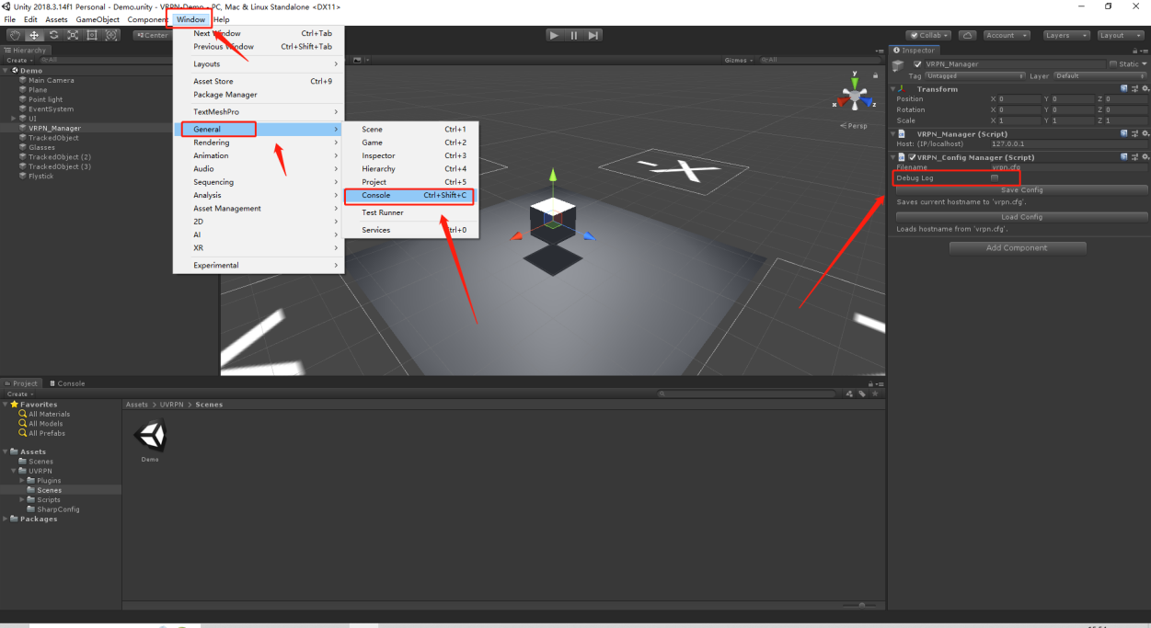Select the Scale tool in toolbar
This screenshot has width=1151, height=628.
click(73, 35)
